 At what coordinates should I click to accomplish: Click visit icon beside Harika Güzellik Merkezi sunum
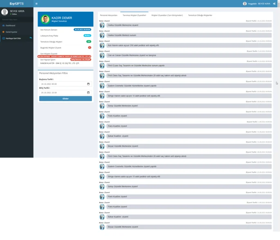(102, 35)
